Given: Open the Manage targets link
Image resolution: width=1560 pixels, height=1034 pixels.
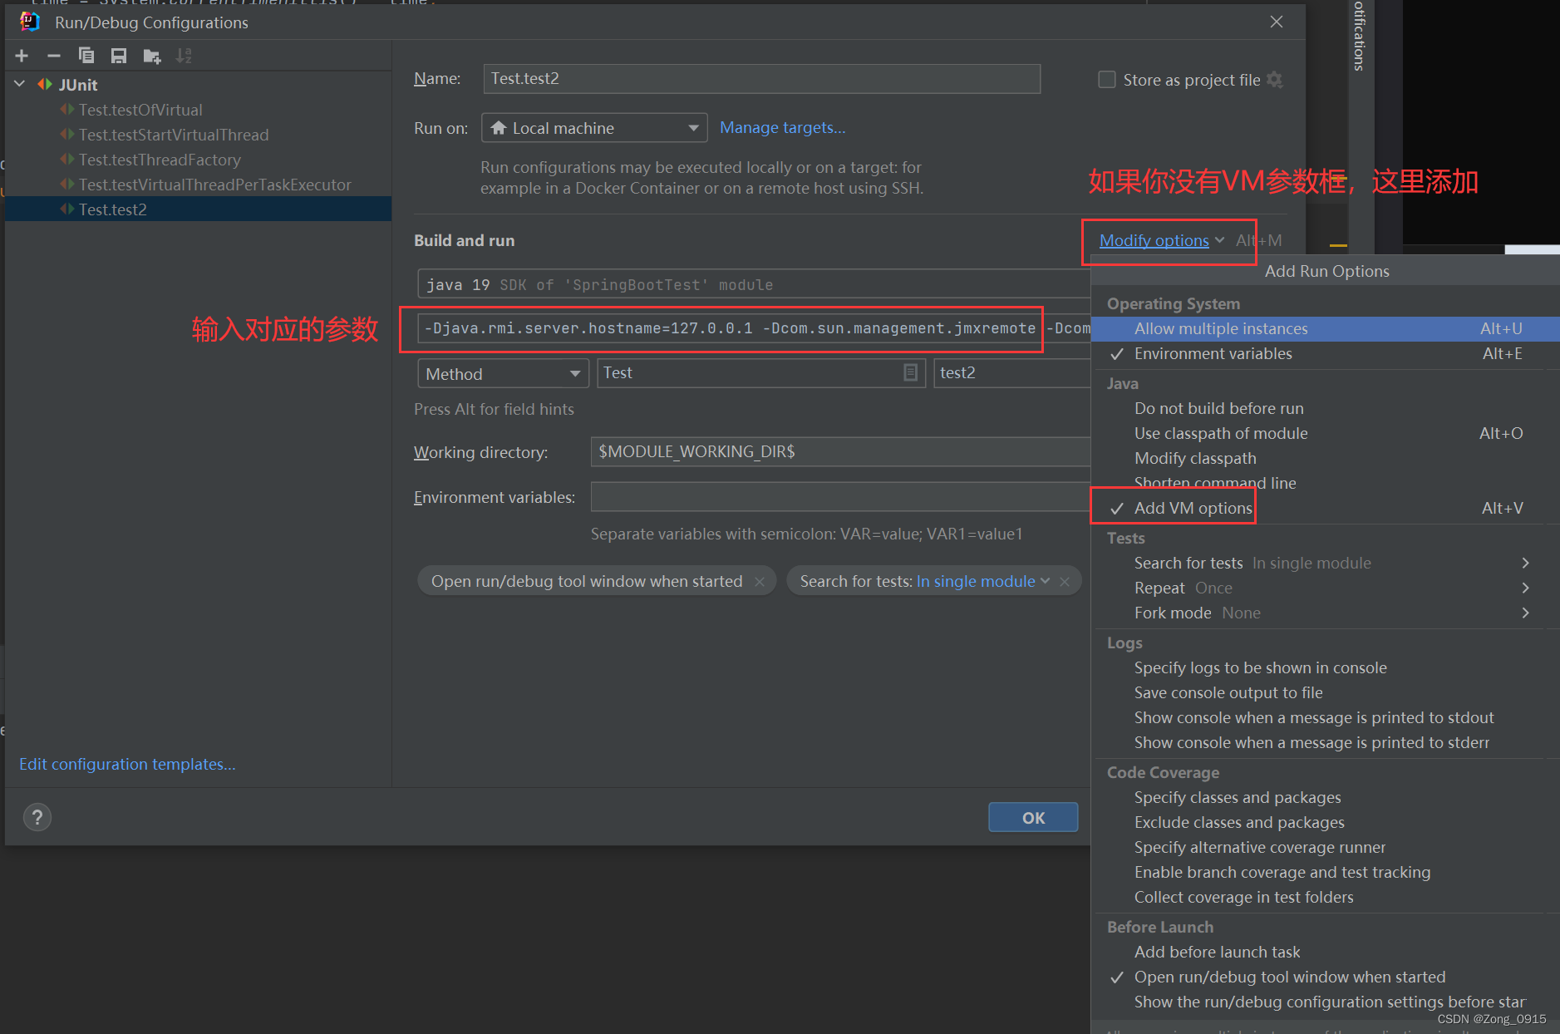Looking at the screenshot, I should pos(782,127).
